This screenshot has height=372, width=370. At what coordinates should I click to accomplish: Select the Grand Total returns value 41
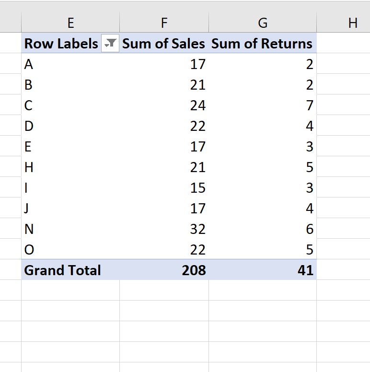[x=263, y=270]
